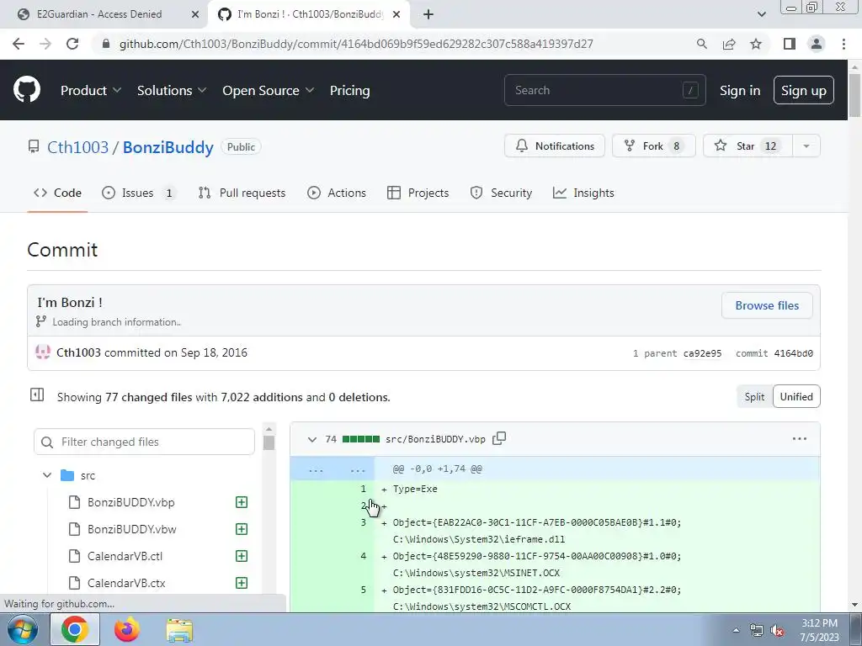Open the Cth1003 owner link

point(77,147)
